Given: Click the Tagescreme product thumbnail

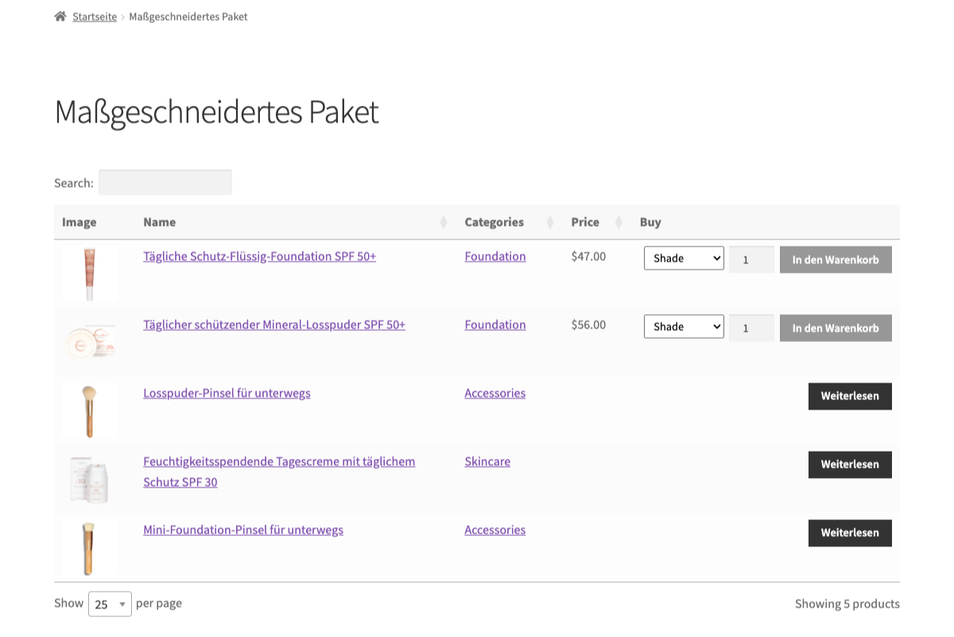Looking at the screenshot, I should click(x=90, y=479).
